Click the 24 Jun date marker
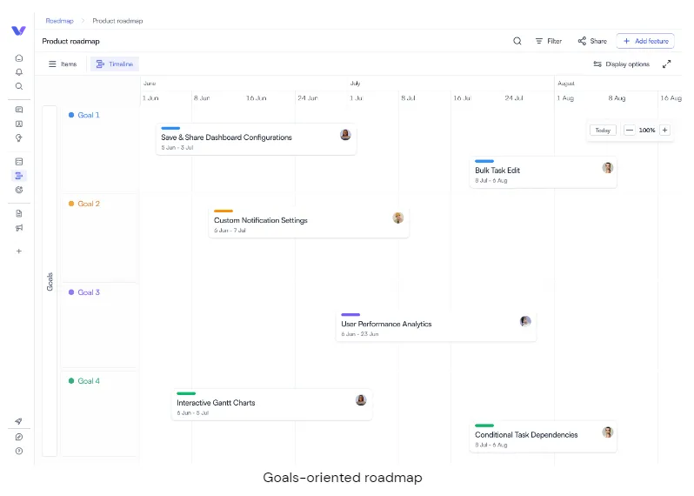The width and height of the screenshot is (694, 496). click(x=308, y=98)
